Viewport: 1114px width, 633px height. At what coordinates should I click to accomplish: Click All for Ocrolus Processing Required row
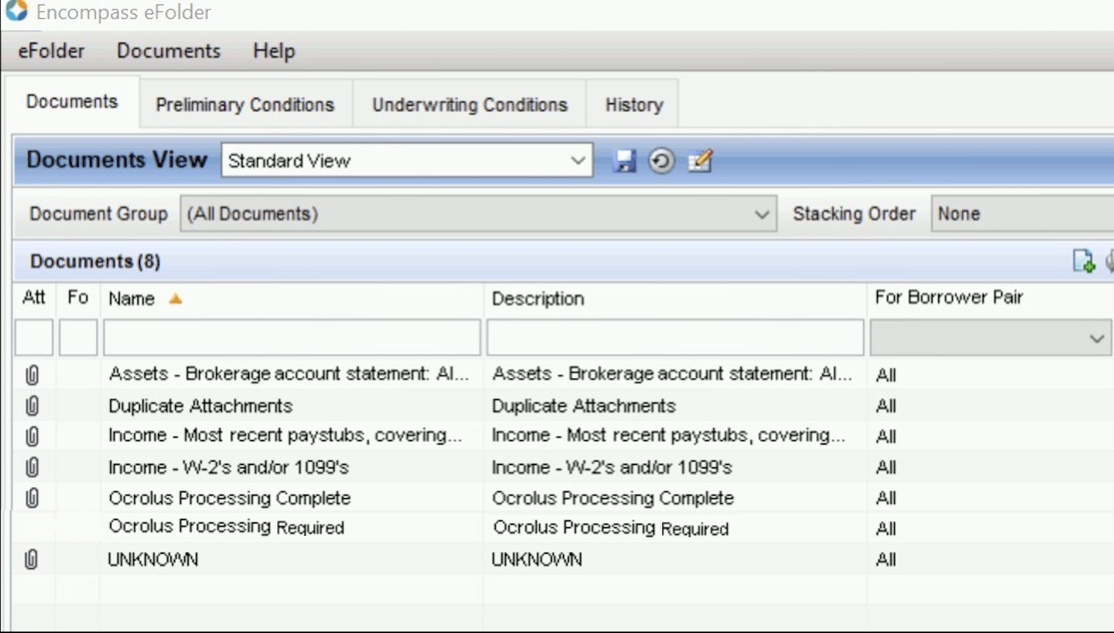[886, 529]
